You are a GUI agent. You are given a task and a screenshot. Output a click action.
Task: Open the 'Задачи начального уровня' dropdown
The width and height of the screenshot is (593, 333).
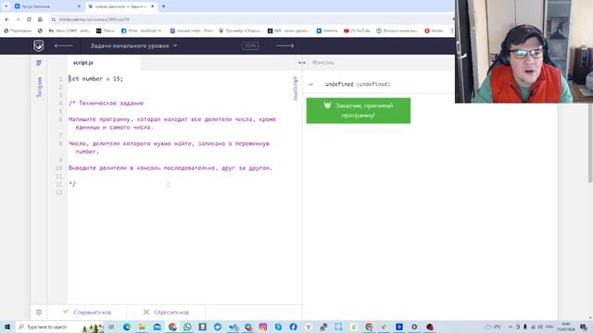[133, 45]
